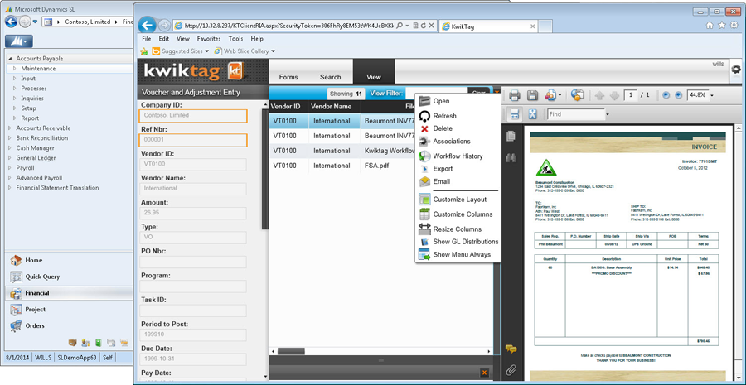Go back in Internet Explorer
The height and width of the screenshot is (385, 746).
click(x=147, y=25)
